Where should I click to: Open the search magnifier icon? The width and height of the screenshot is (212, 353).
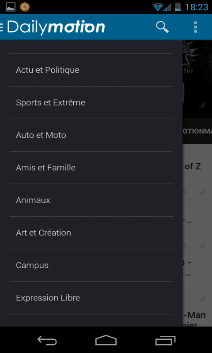click(x=162, y=27)
